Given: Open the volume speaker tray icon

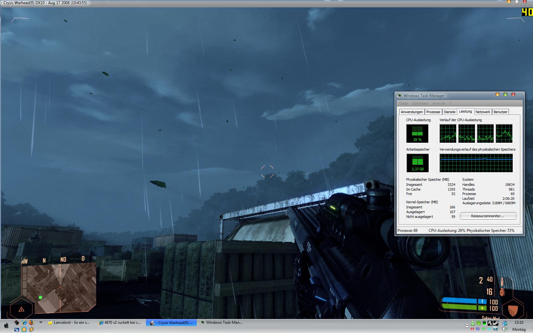Looking at the screenshot, I should [504, 329].
